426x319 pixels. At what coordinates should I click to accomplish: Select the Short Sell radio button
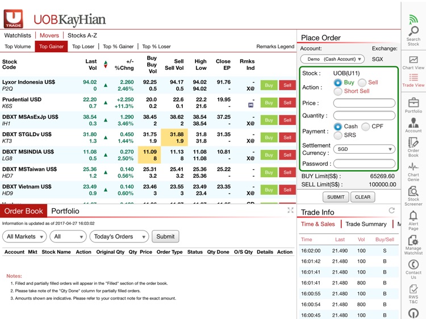(338, 91)
